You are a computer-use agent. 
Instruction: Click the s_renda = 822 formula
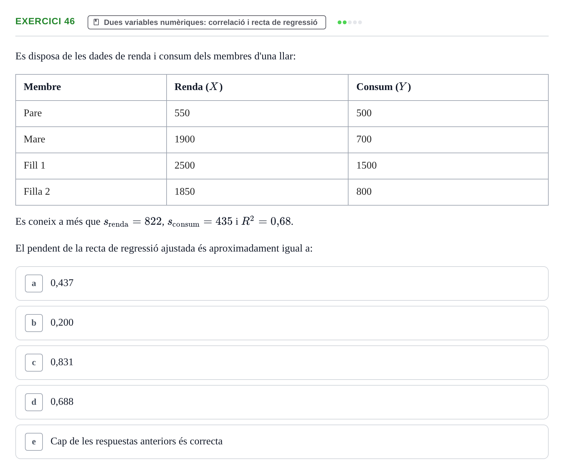[133, 222]
